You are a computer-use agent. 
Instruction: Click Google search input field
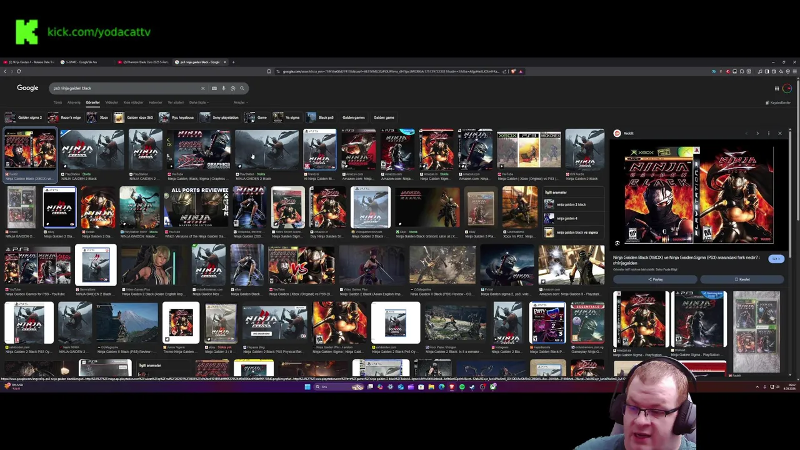125,88
